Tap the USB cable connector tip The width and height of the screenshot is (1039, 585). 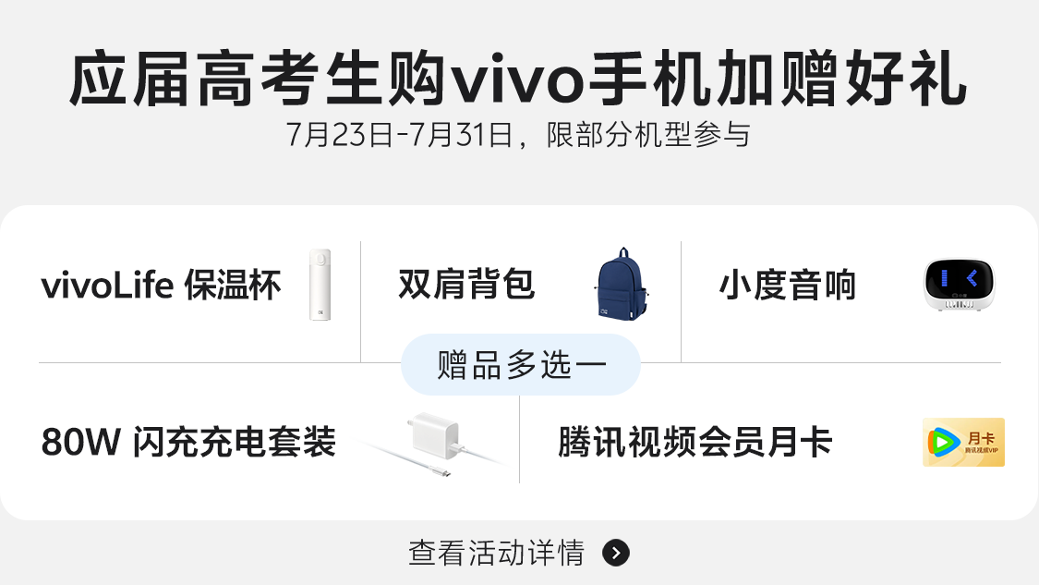point(444,473)
